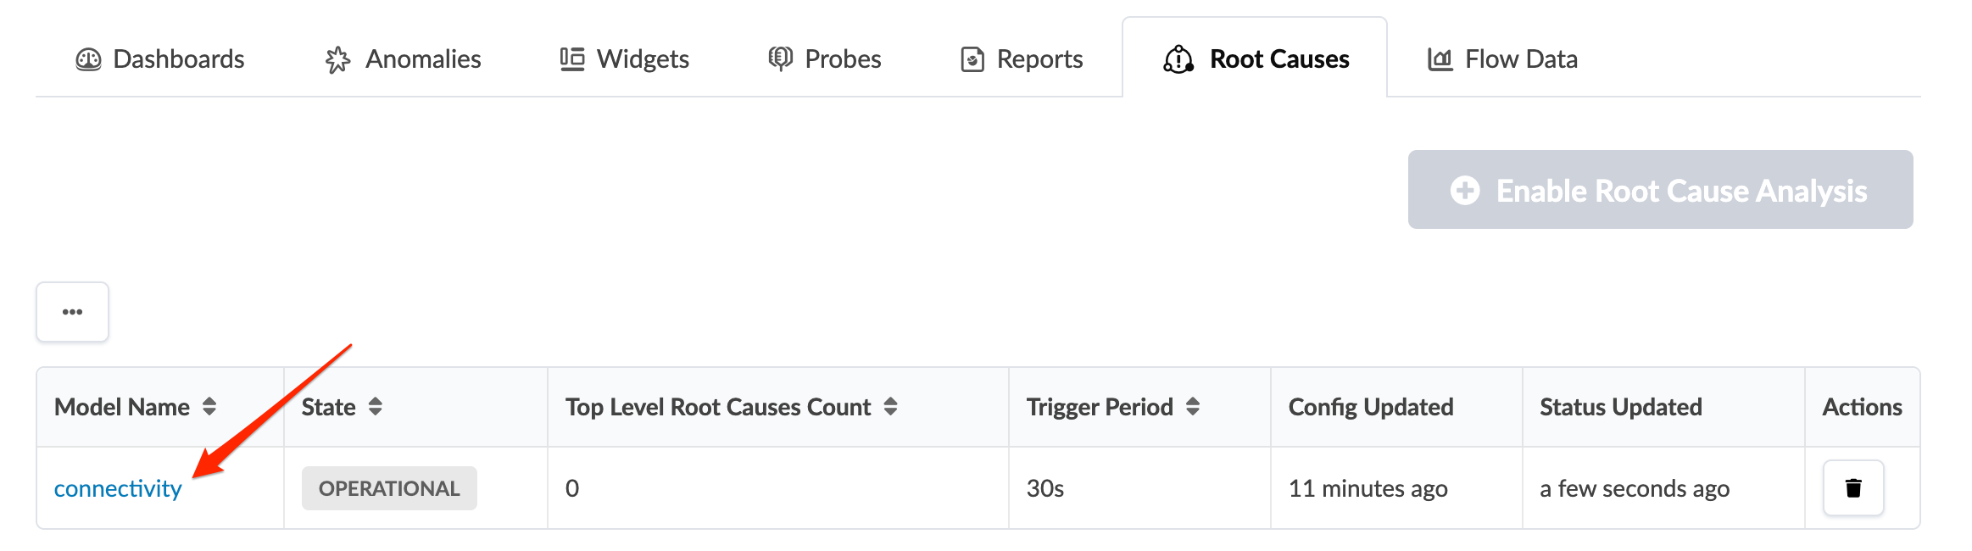
Task: Click plus icon on Enable Root Cause Analysis
Action: pyautogui.click(x=1465, y=191)
